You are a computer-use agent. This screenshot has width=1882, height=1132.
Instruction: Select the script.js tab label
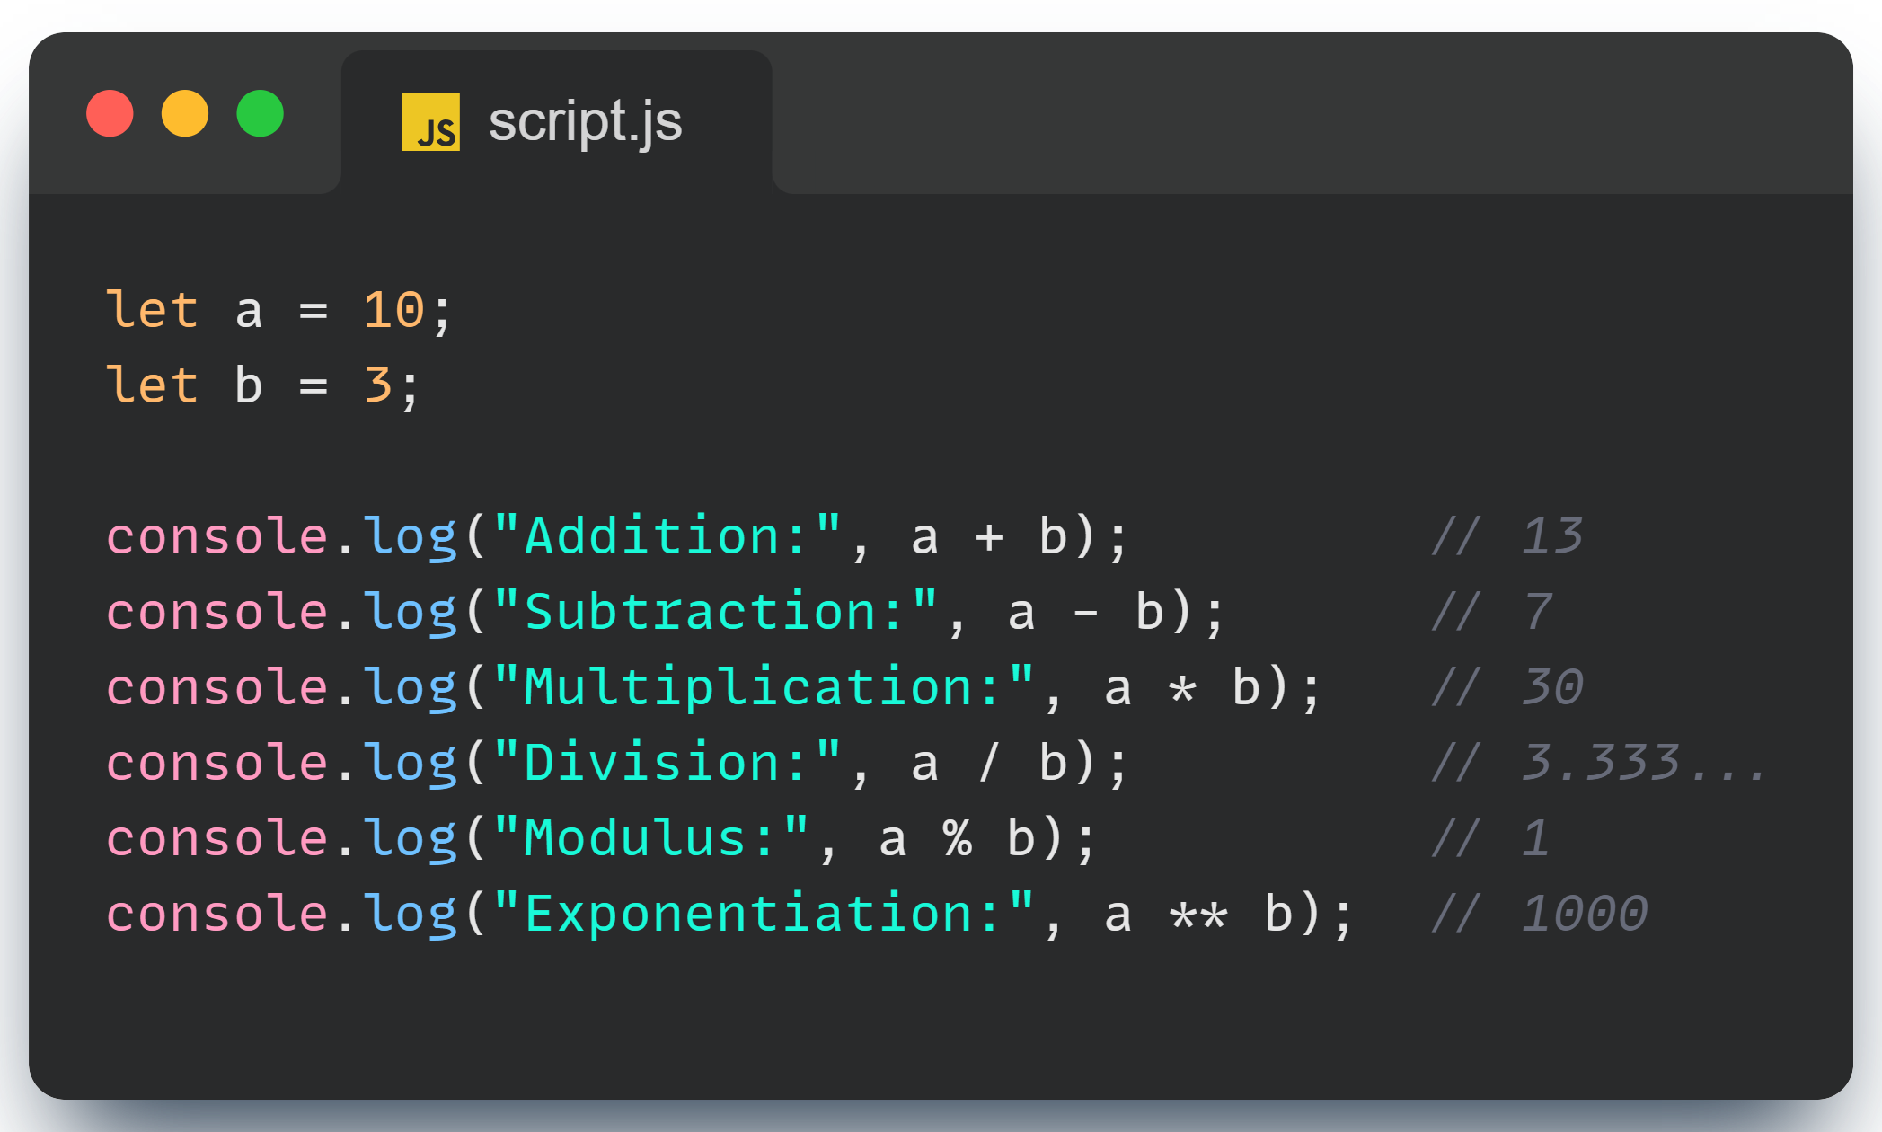pyautogui.click(x=585, y=122)
